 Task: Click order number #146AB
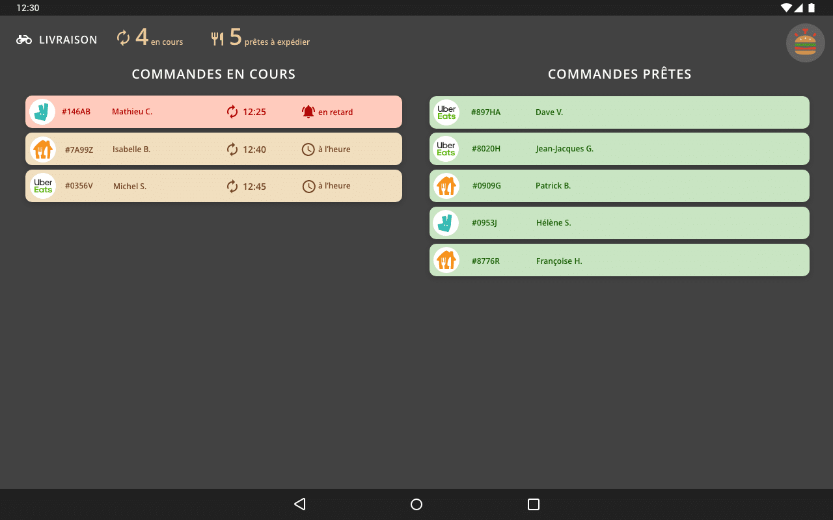tap(76, 112)
